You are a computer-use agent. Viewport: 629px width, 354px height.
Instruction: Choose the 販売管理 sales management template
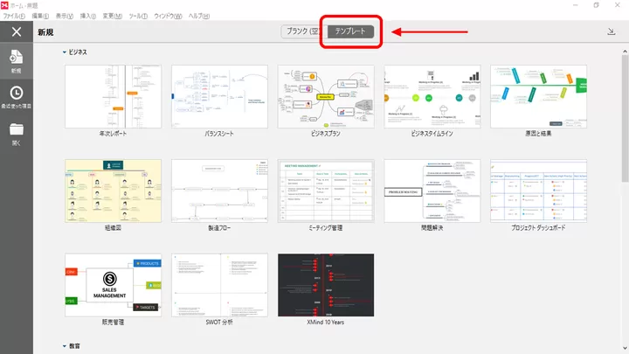coord(114,285)
